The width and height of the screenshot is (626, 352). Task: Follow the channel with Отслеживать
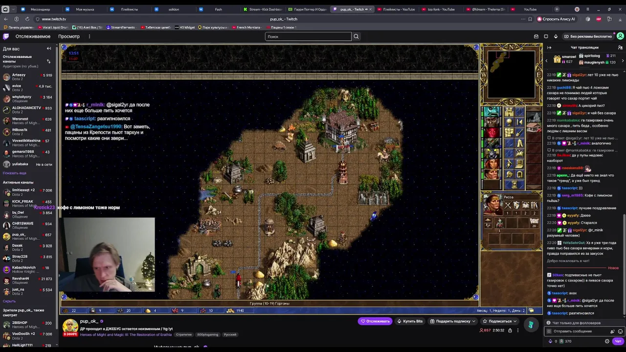[x=375, y=321]
